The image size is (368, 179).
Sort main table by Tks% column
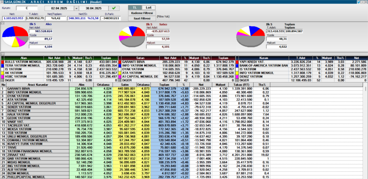[262, 85]
